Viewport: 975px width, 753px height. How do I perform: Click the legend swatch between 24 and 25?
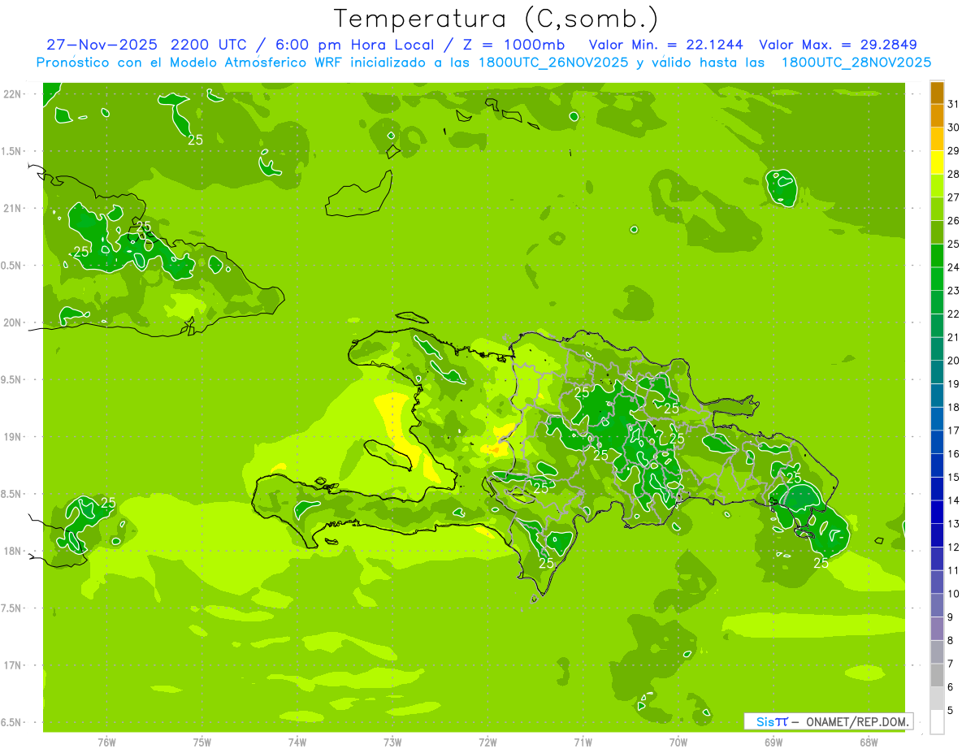[x=937, y=255]
